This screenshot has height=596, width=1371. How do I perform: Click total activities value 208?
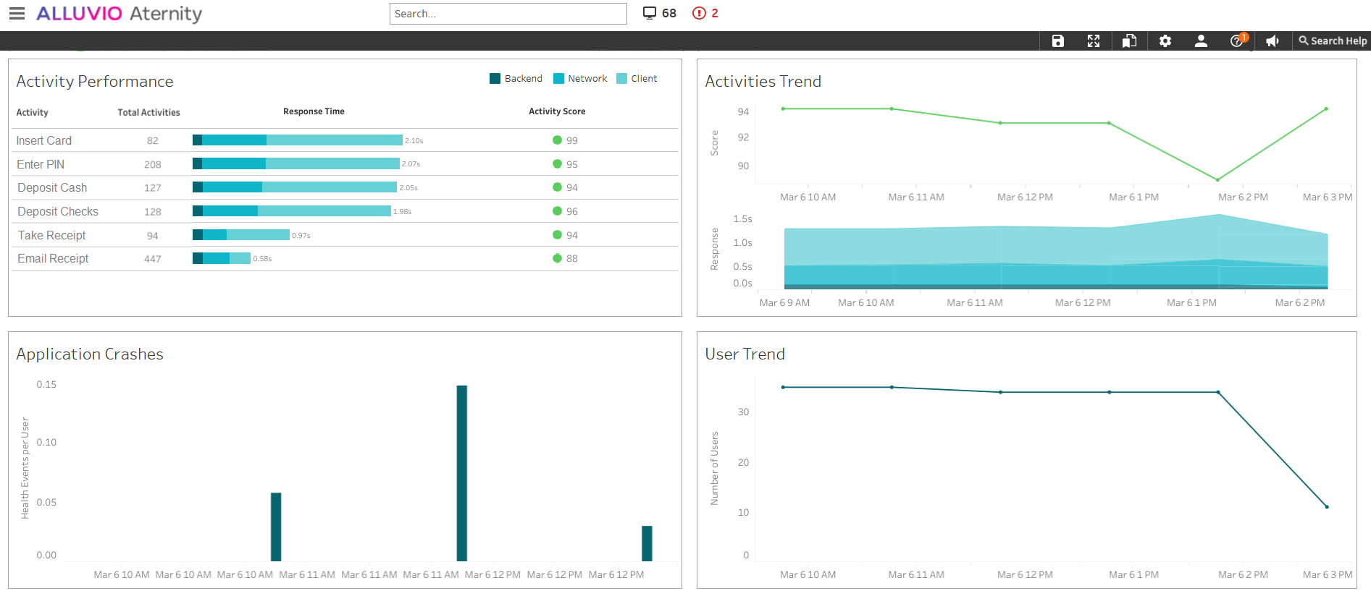pos(153,165)
